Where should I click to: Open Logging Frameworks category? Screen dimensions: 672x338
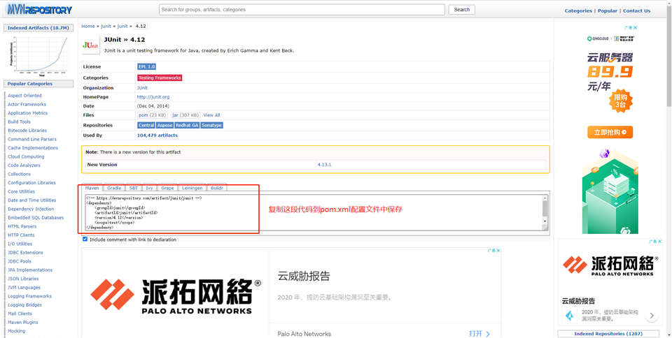click(29, 296)
